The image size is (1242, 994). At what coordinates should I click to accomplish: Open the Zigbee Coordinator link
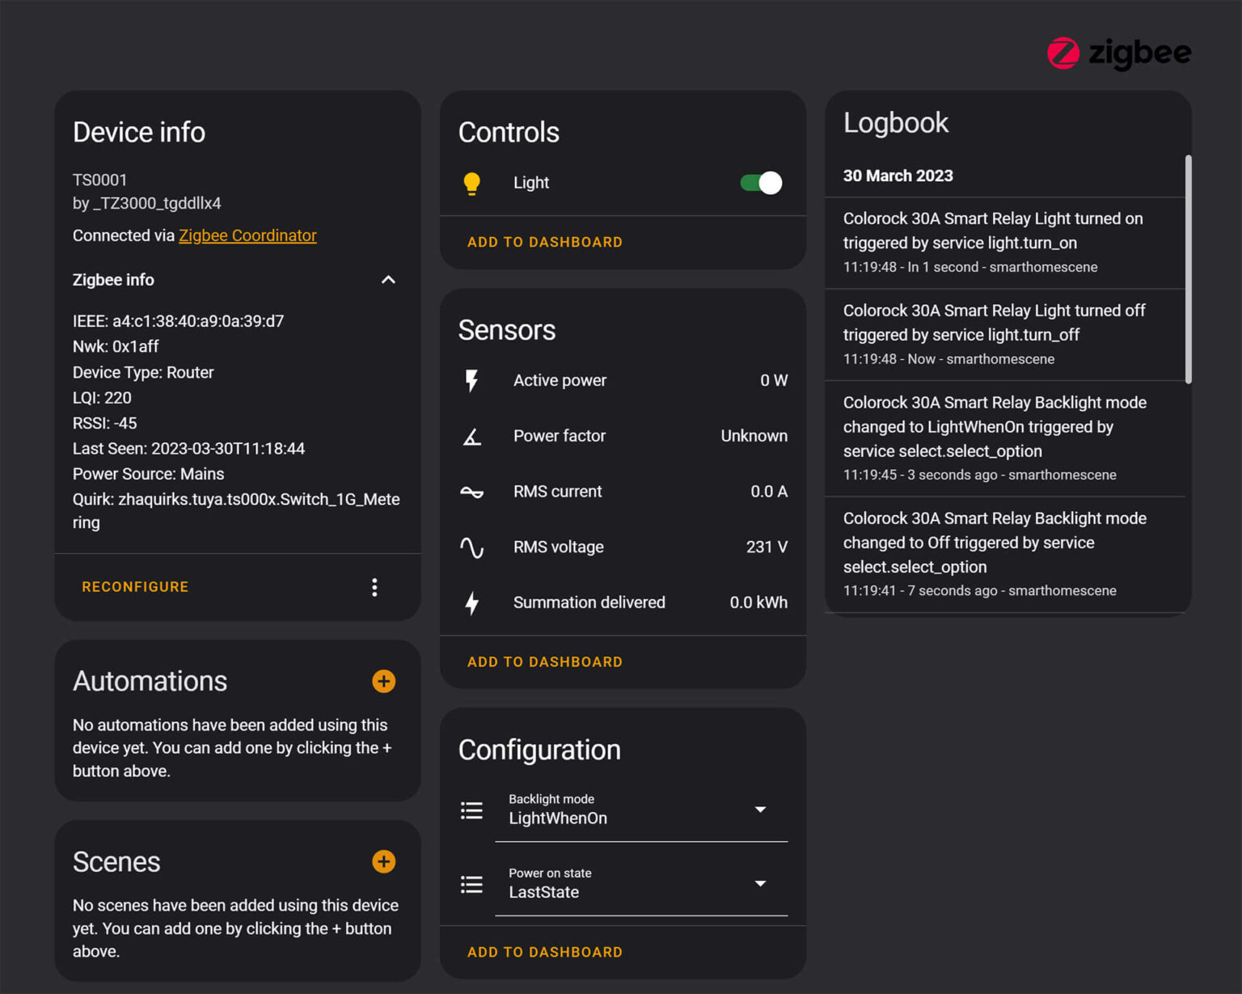point(247,235)
